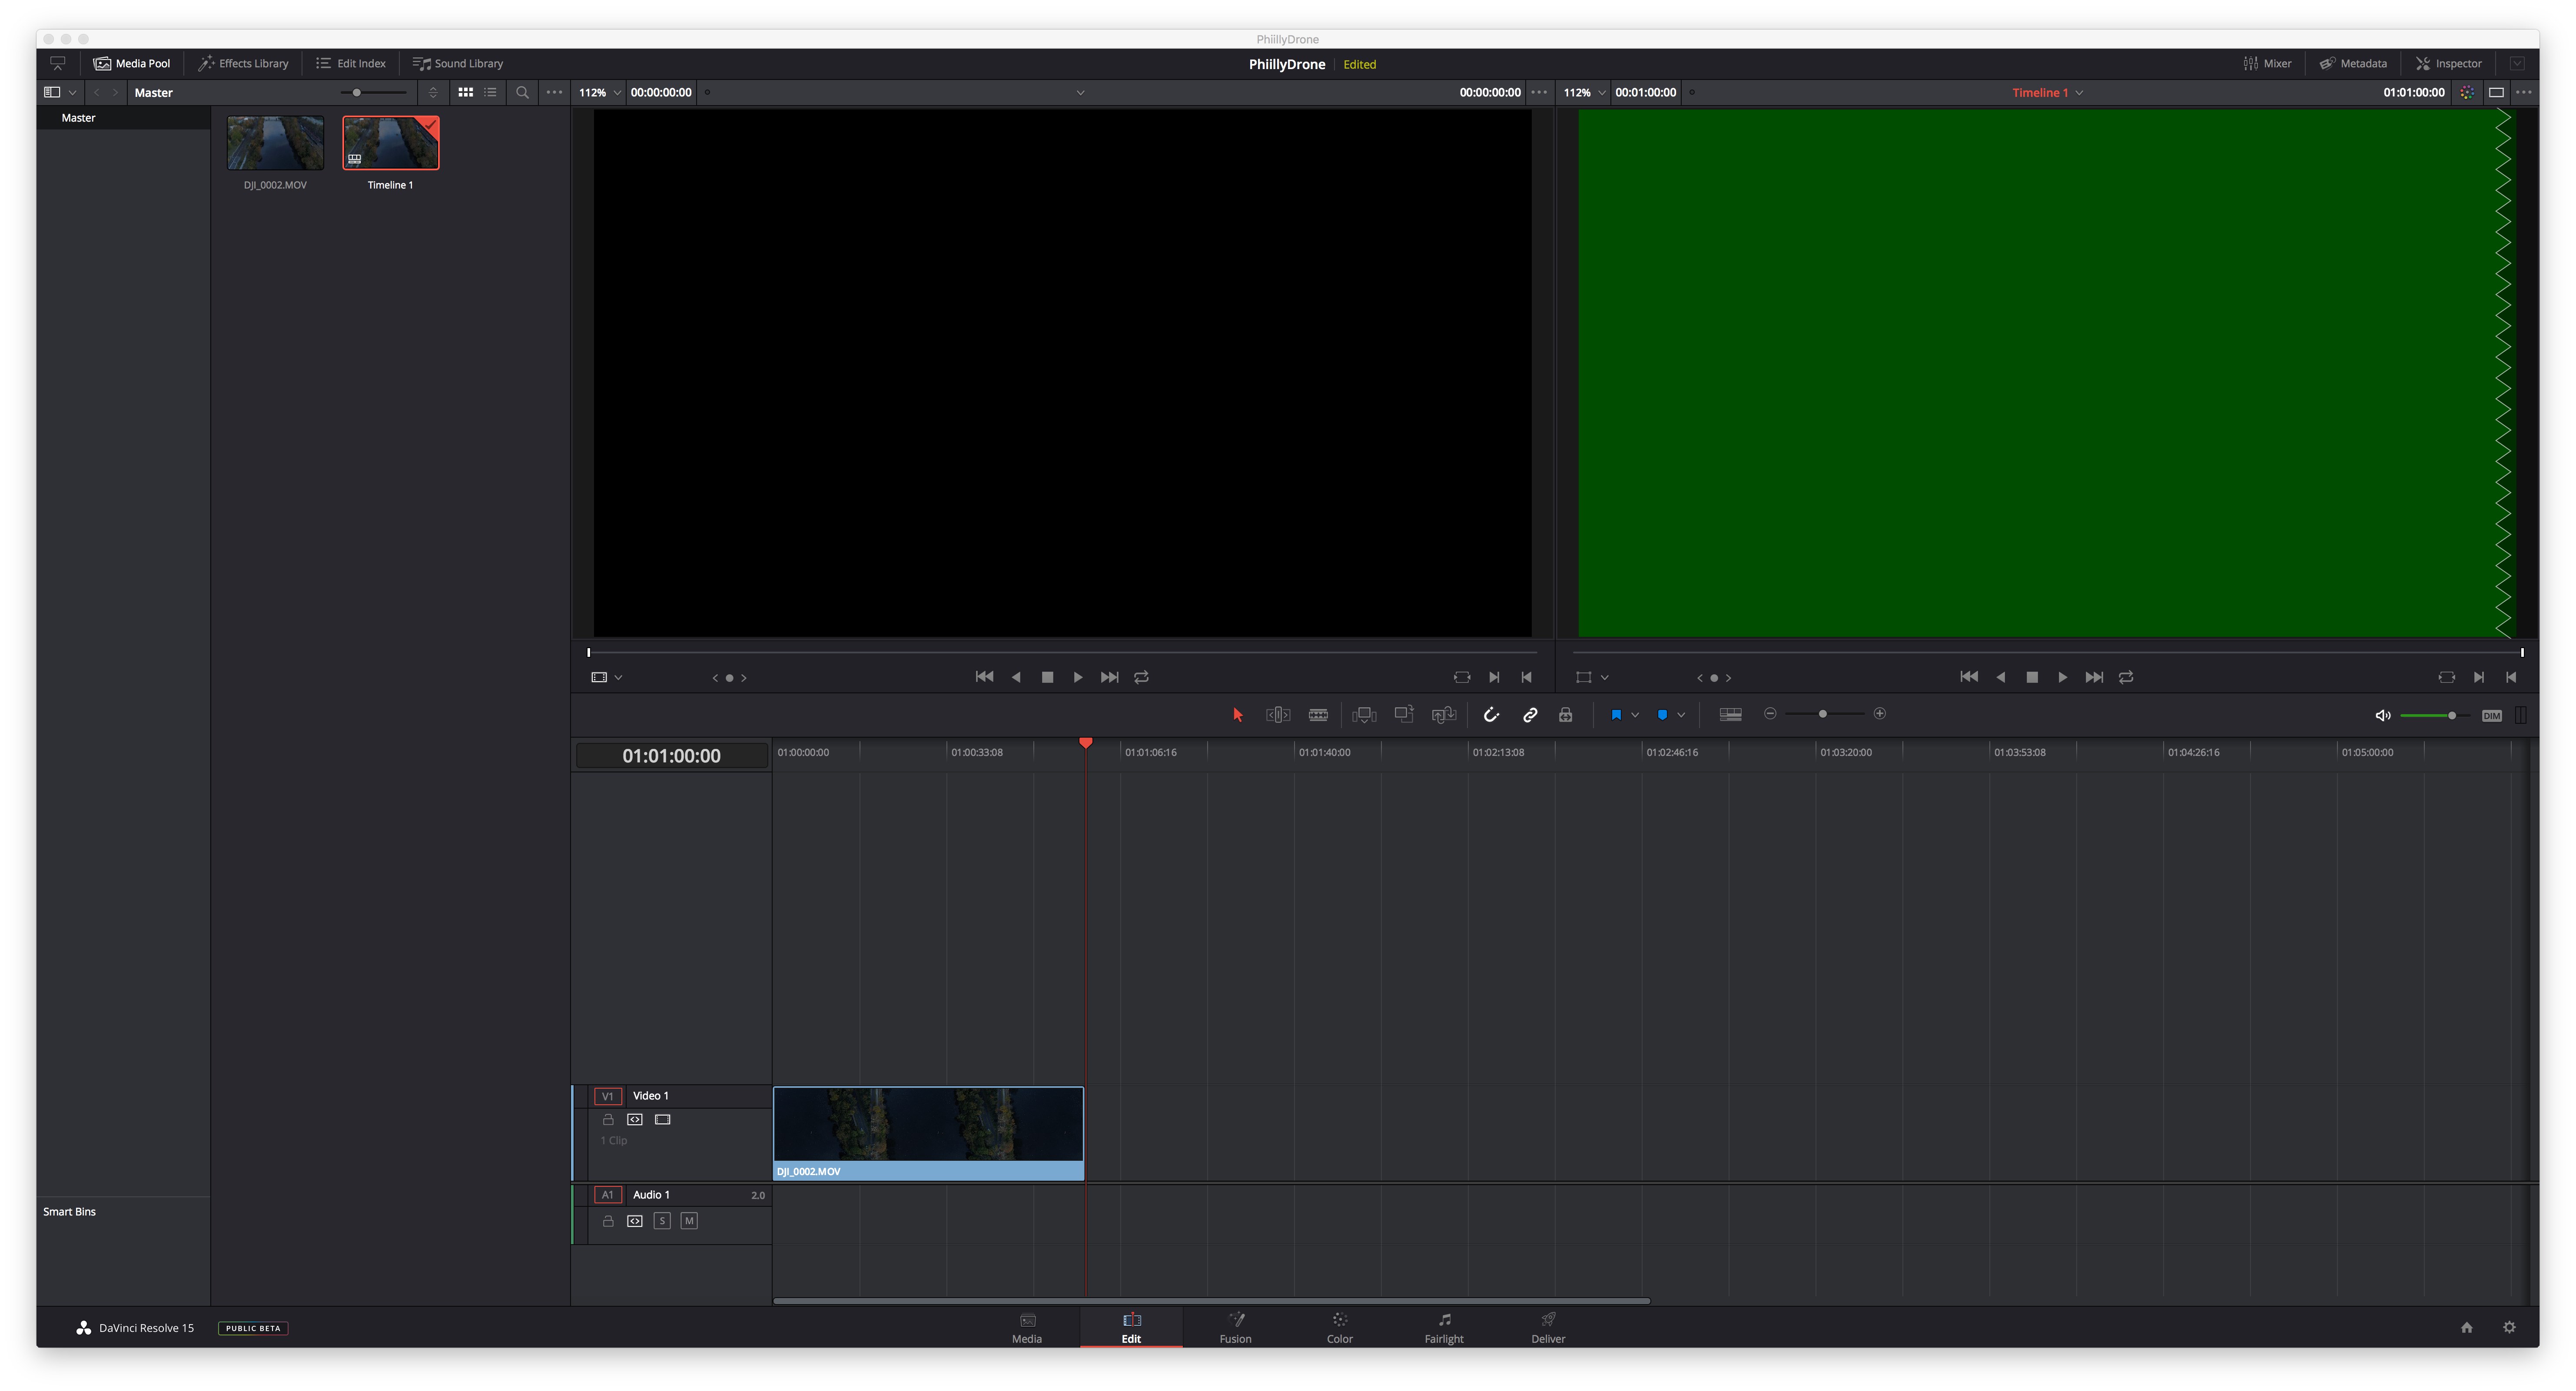Click the timeline playhead handle
The image size is (2576, 1391).
(x=1086, y=742)
